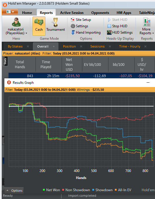Viewport: 155px width, 199px height.
Task: Toggle All-In EV orange legend entry
Action: pos(123,190)
